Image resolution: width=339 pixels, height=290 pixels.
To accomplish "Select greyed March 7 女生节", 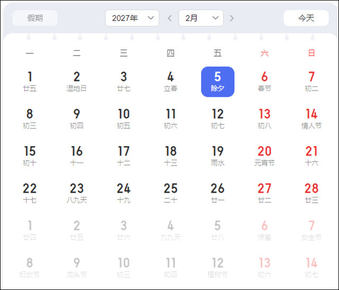I will click(311, 231).
